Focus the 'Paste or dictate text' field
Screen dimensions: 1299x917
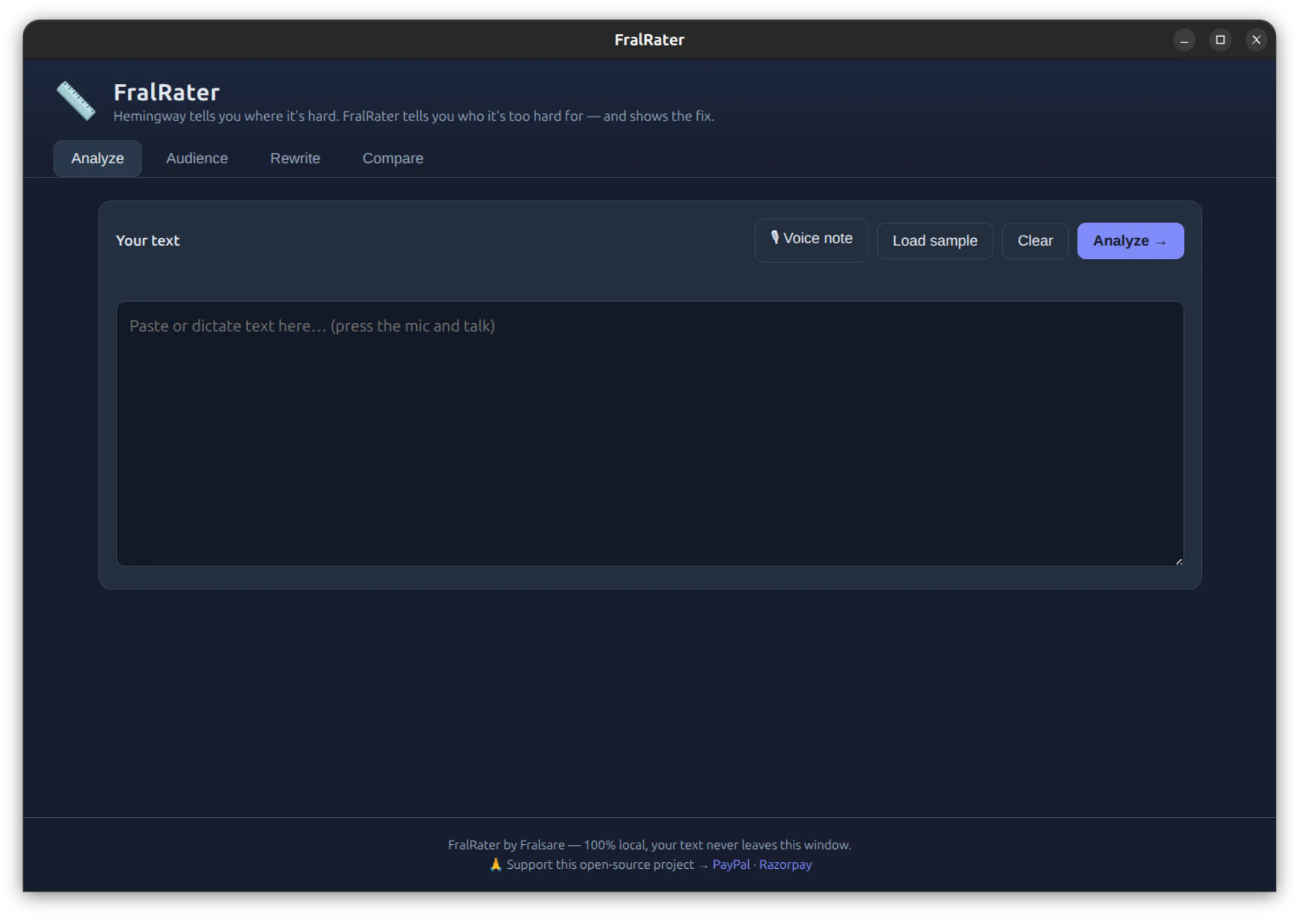649,434
